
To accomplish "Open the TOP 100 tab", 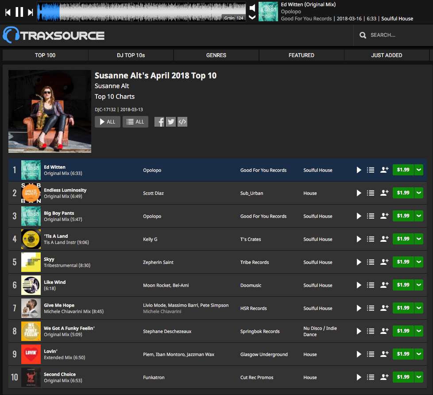I will point(45,55).
